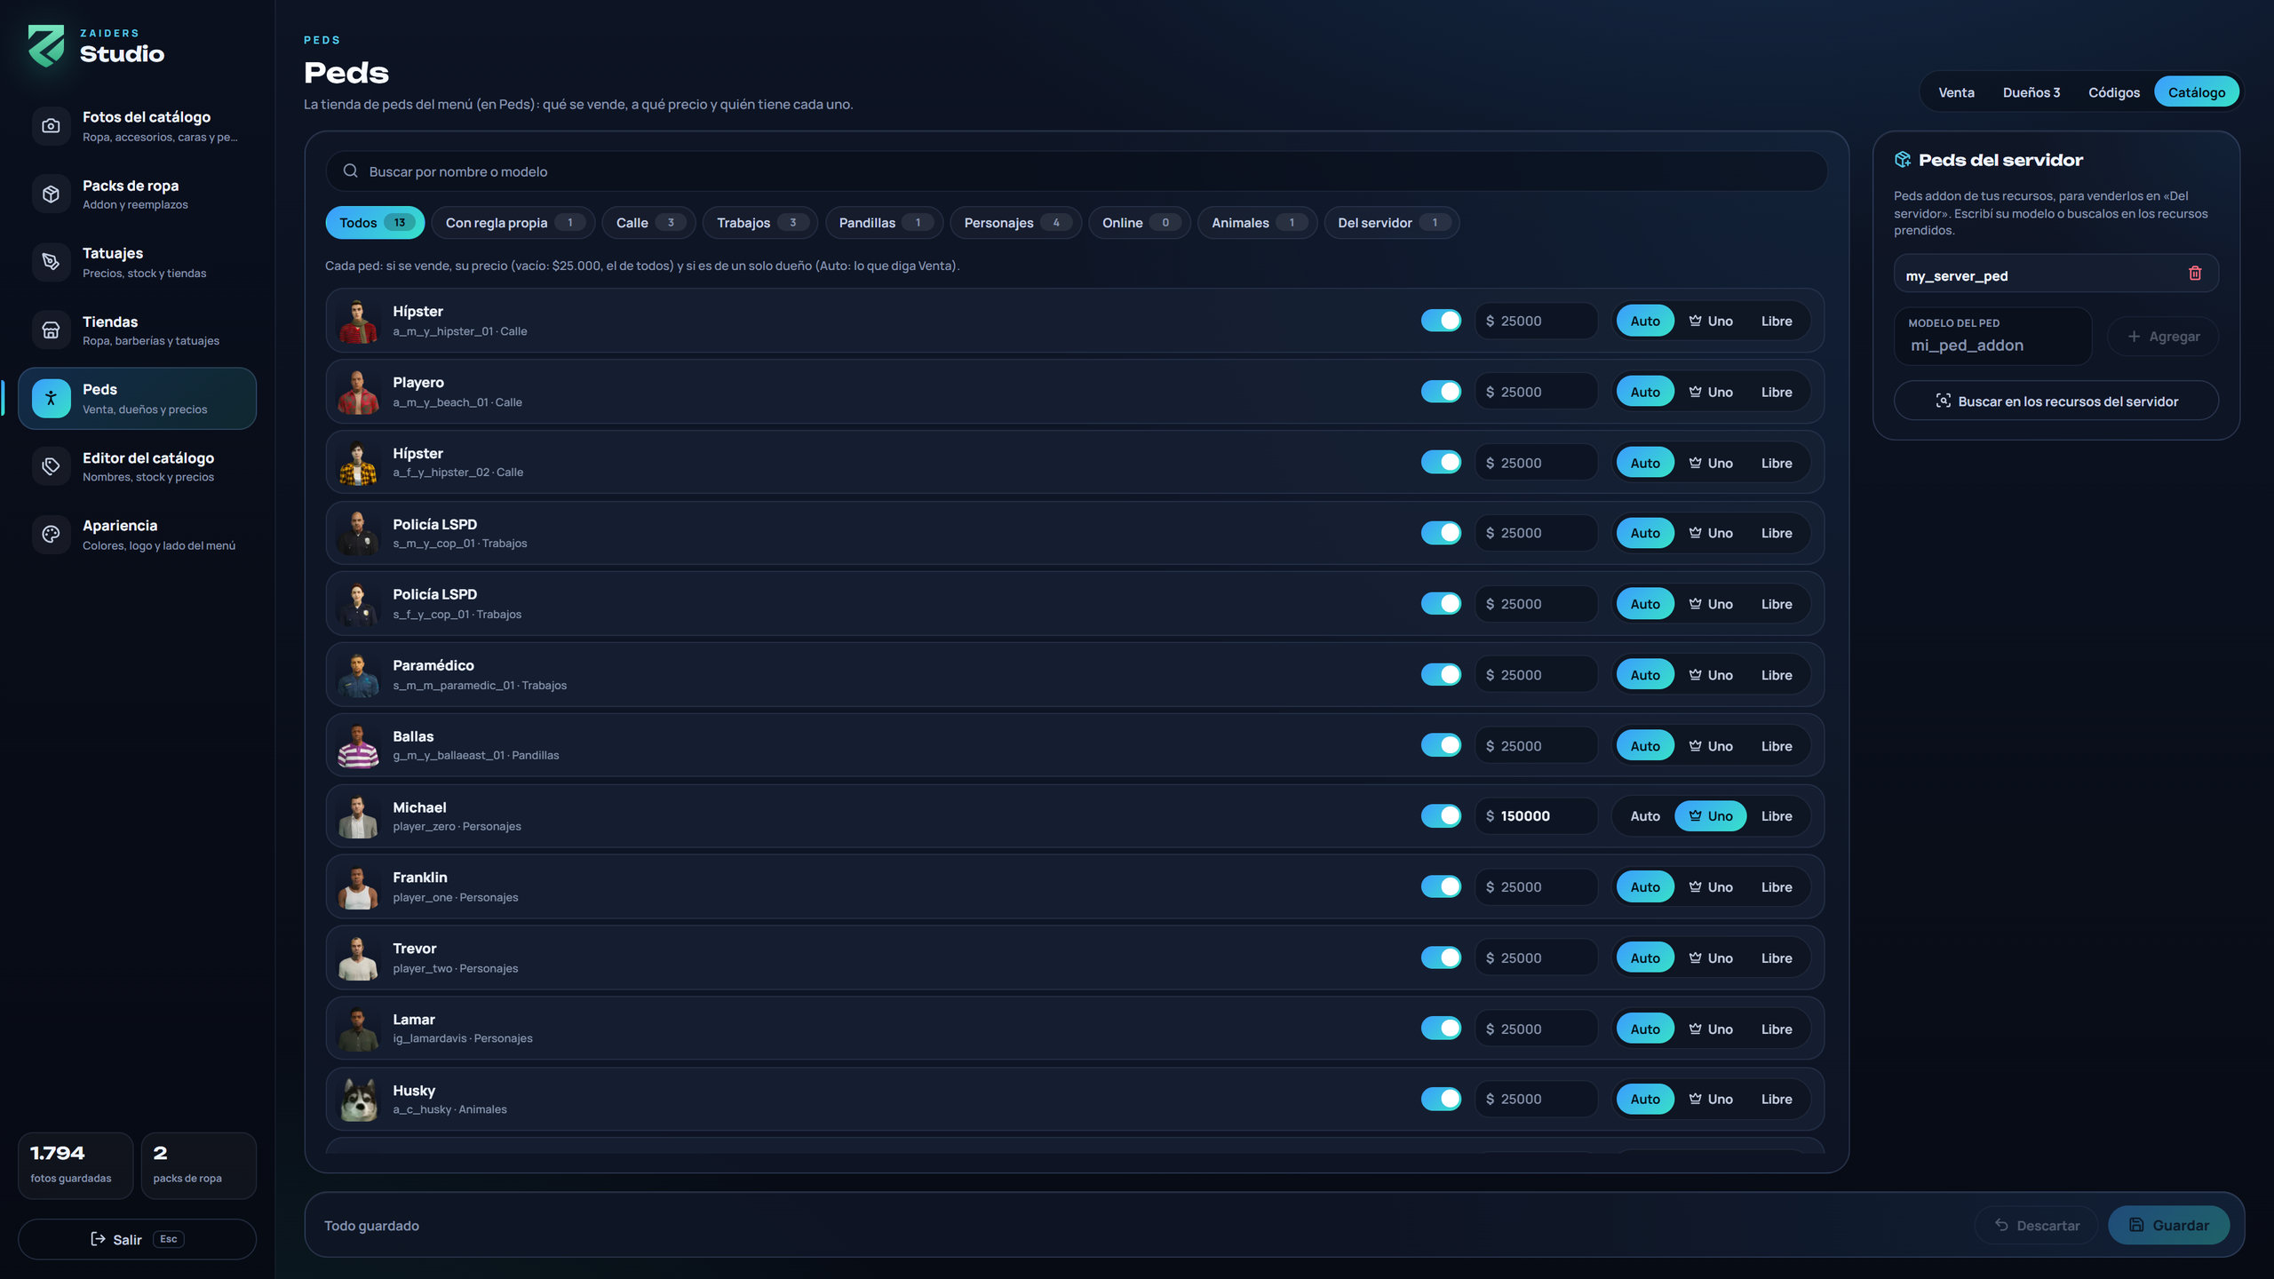The image size is (2274, 1279).
Task: Show Del servidor peds filter
Action: (x=1391, y=223)
